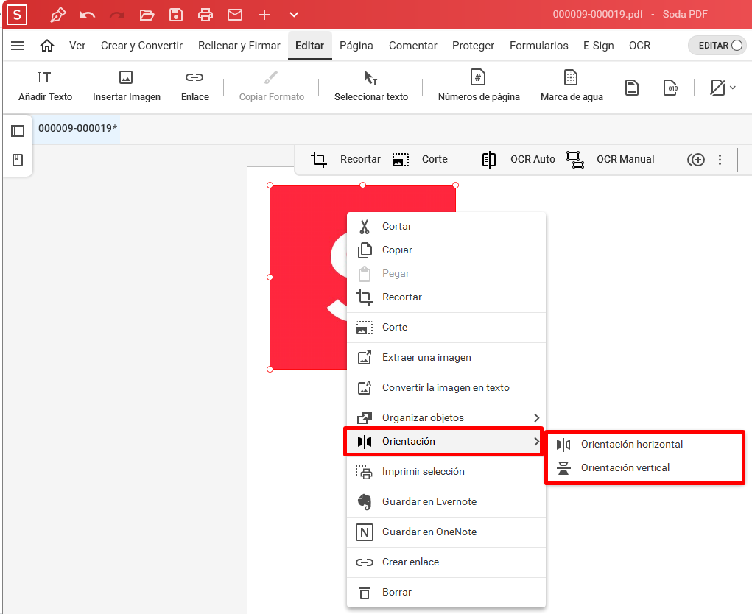This screenshot has width=752, height=614.
Task: Select Imprimir selección menu item
Action: click(x=446, y=471)
